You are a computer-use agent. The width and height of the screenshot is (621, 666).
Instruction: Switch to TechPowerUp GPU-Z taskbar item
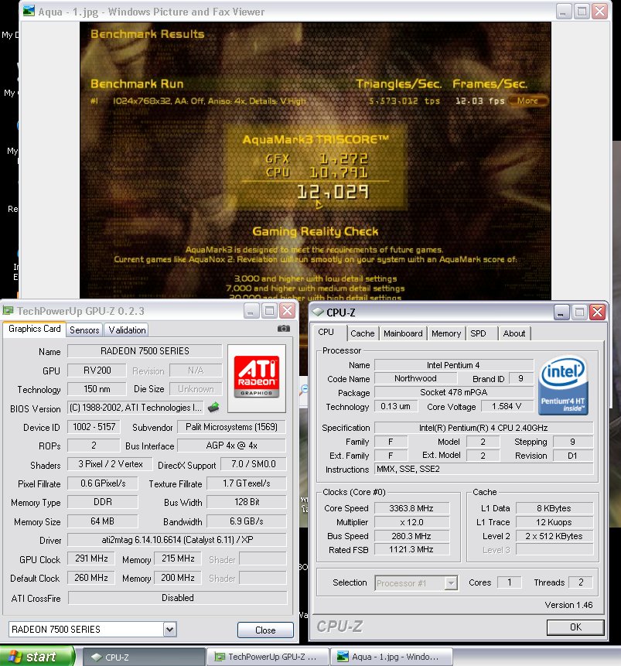[267, 657]
